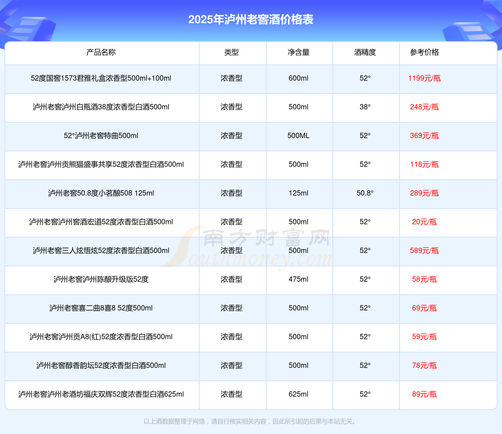
Task: Click the 1199元/瓶 price
Action: pos(424,78)
